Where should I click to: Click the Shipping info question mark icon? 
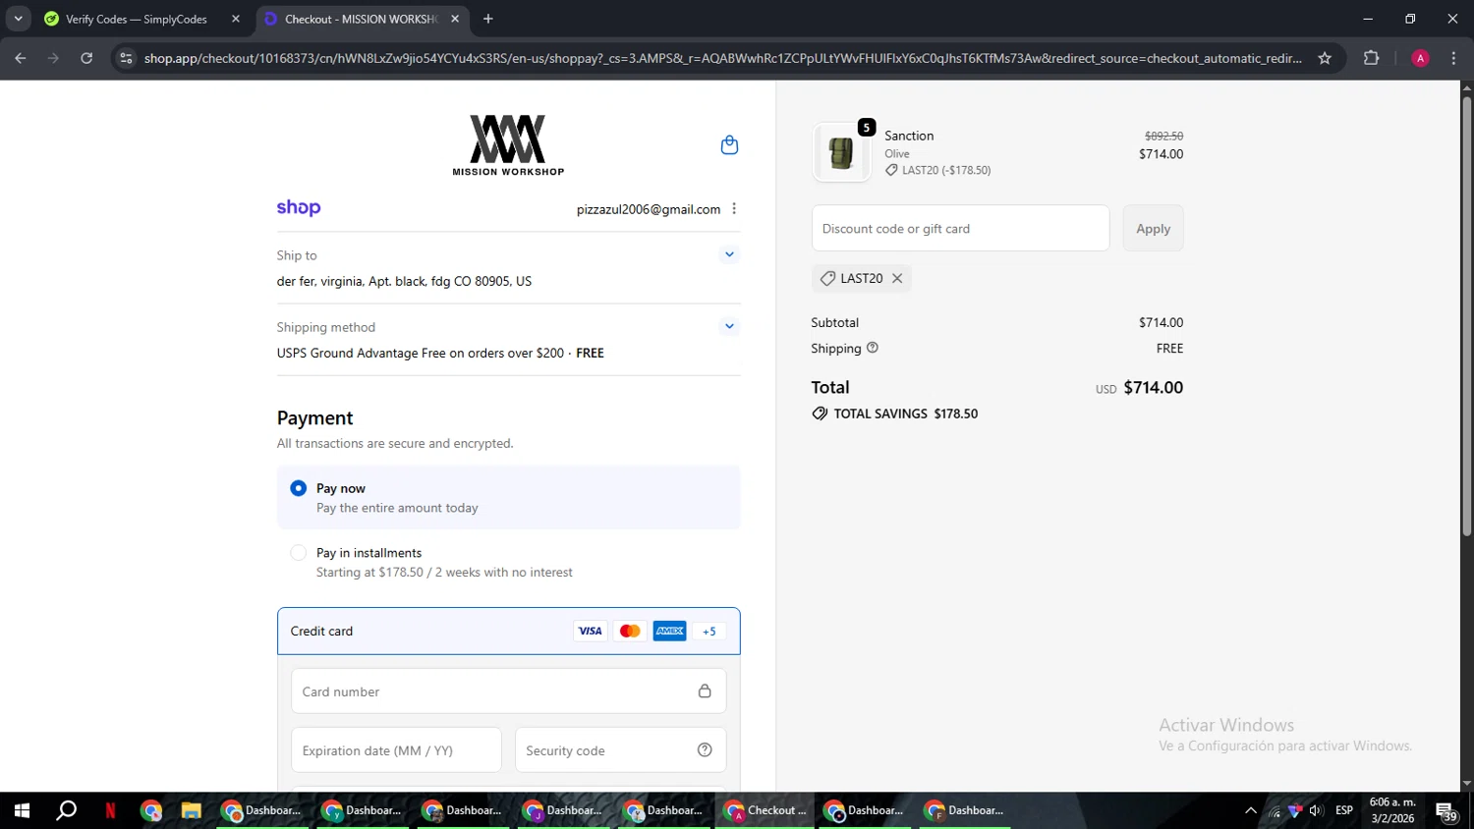pos(873,348)
